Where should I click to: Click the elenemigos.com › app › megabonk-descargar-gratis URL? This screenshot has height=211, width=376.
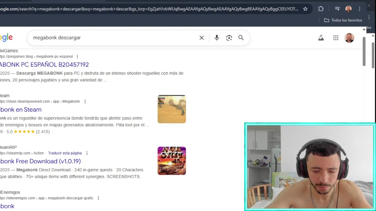point(46,198)
